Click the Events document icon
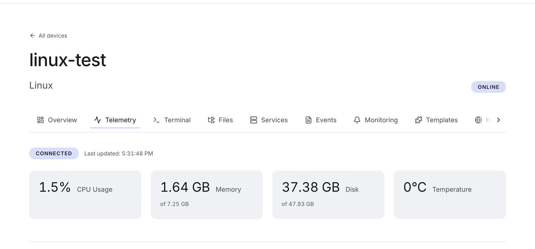This screenshot has width=535, height=249. (x=308, y=120)
